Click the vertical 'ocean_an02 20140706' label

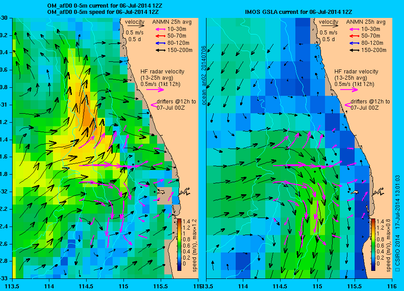tap(203, 75)
